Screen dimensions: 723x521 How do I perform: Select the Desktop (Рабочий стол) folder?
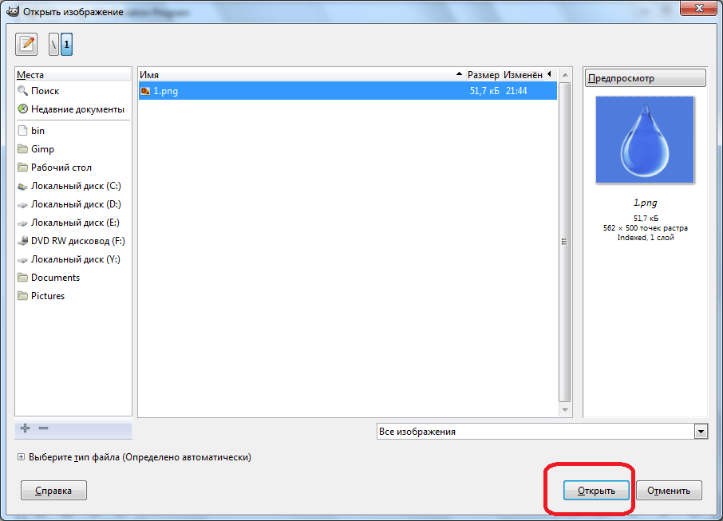tap(61, 168)
